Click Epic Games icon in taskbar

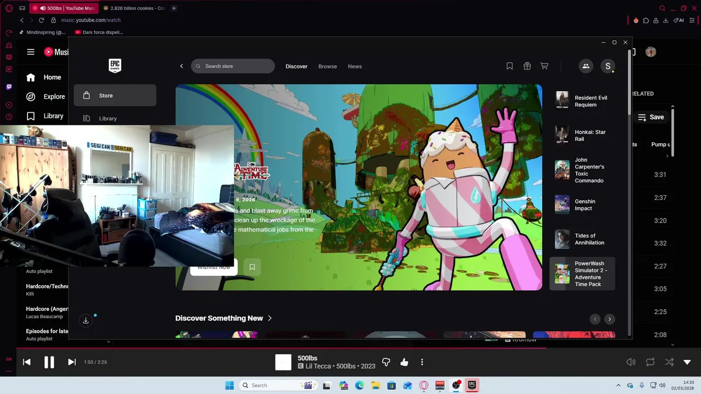click(x=472, y=385)
